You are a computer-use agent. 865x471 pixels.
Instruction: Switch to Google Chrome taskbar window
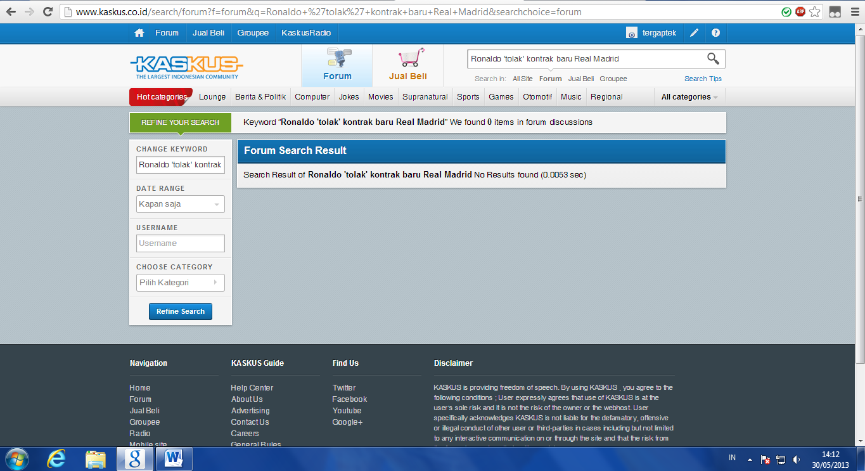click(134, 458)
